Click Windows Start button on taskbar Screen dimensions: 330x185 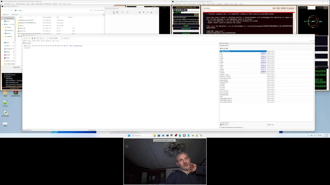(129, 135)
